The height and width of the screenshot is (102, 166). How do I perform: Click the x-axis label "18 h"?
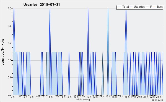(x=127, y=97)
